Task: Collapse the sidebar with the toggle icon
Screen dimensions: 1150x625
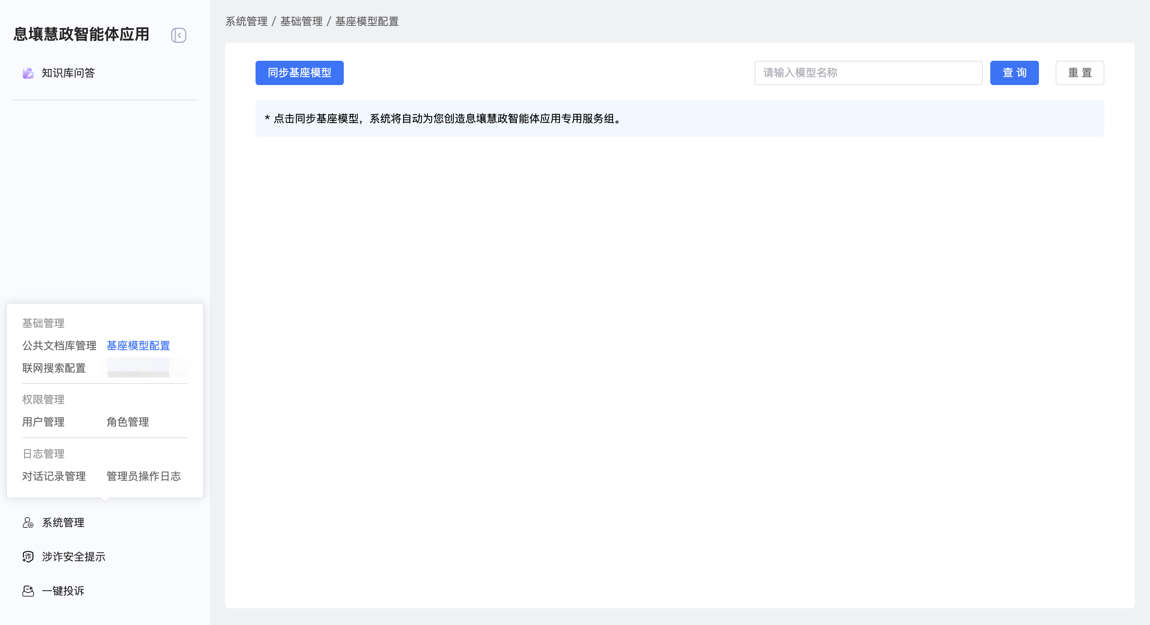Action: 179,35
